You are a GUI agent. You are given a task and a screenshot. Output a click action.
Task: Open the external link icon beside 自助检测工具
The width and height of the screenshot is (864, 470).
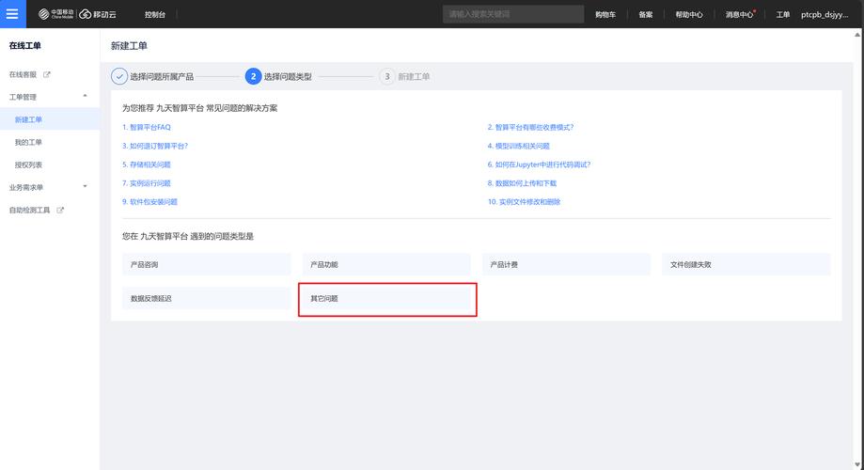(60, 210)
